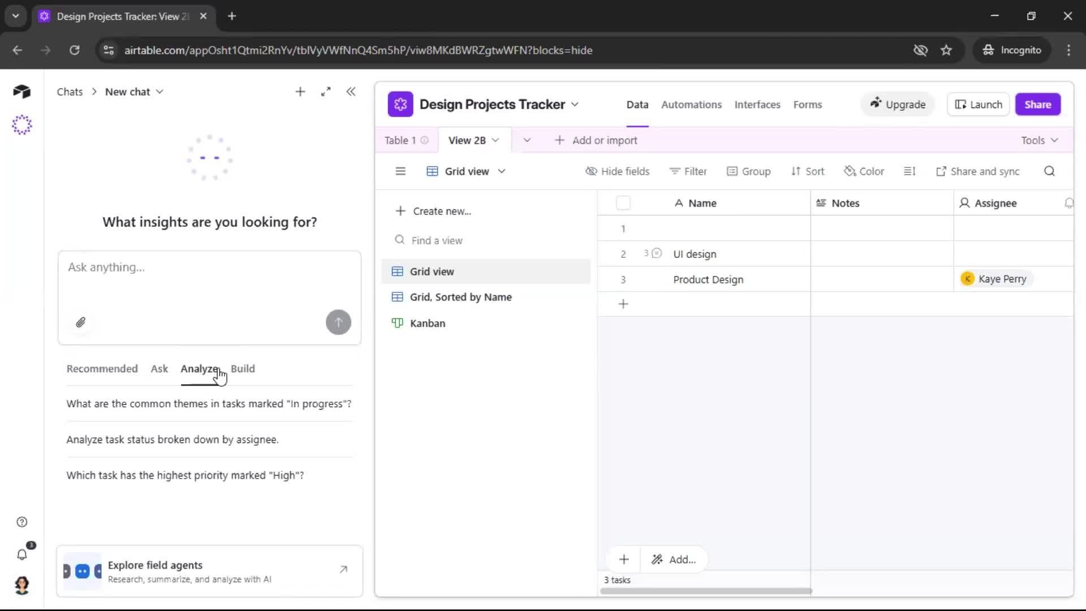The height and width of the screenshot is (611, 1086).
Task: Open Explore field agents arrow
Action: click(343, 570)
